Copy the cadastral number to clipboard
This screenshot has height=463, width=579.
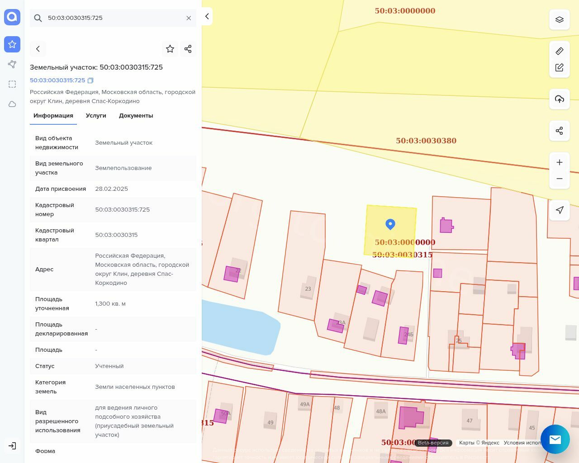click(90, 80)
